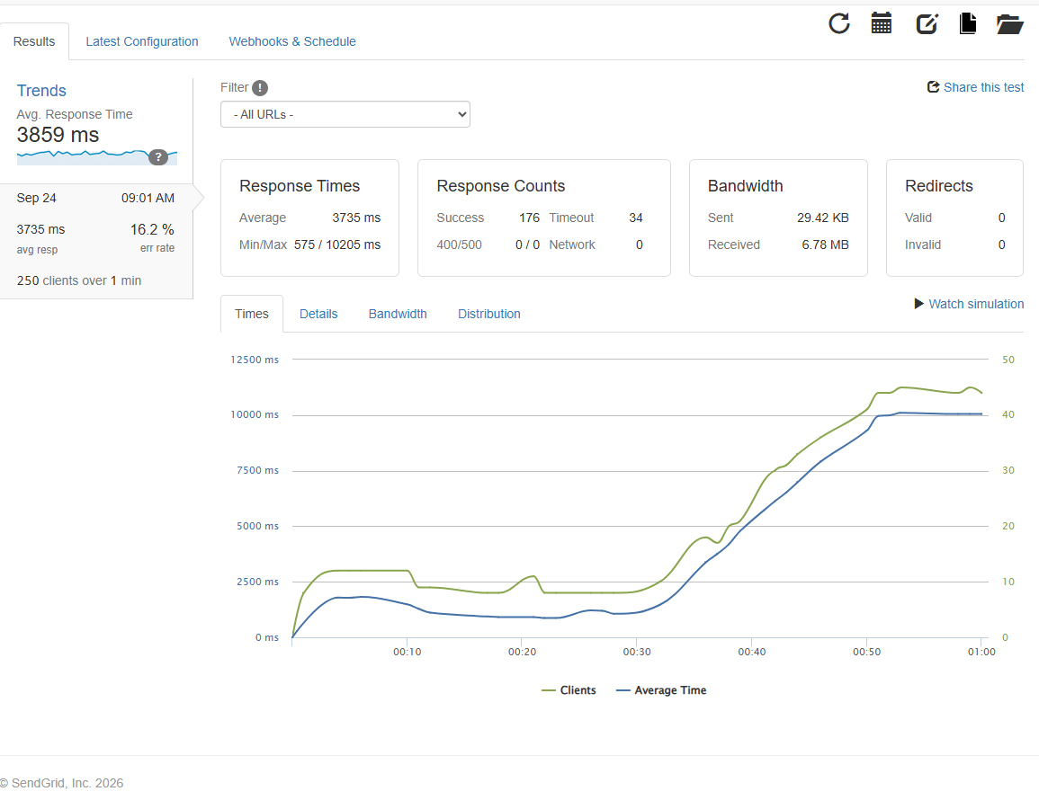Click the 00:30 time axis label
1039x809 pixels.
point(637,652)
